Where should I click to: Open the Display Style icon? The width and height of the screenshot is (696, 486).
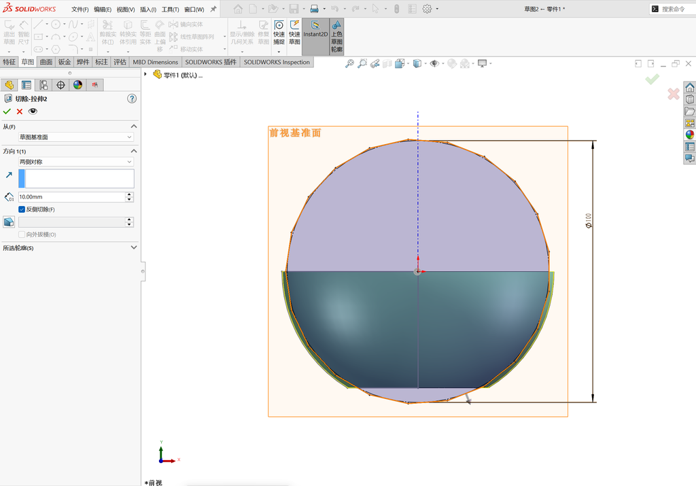click(417, 63)
